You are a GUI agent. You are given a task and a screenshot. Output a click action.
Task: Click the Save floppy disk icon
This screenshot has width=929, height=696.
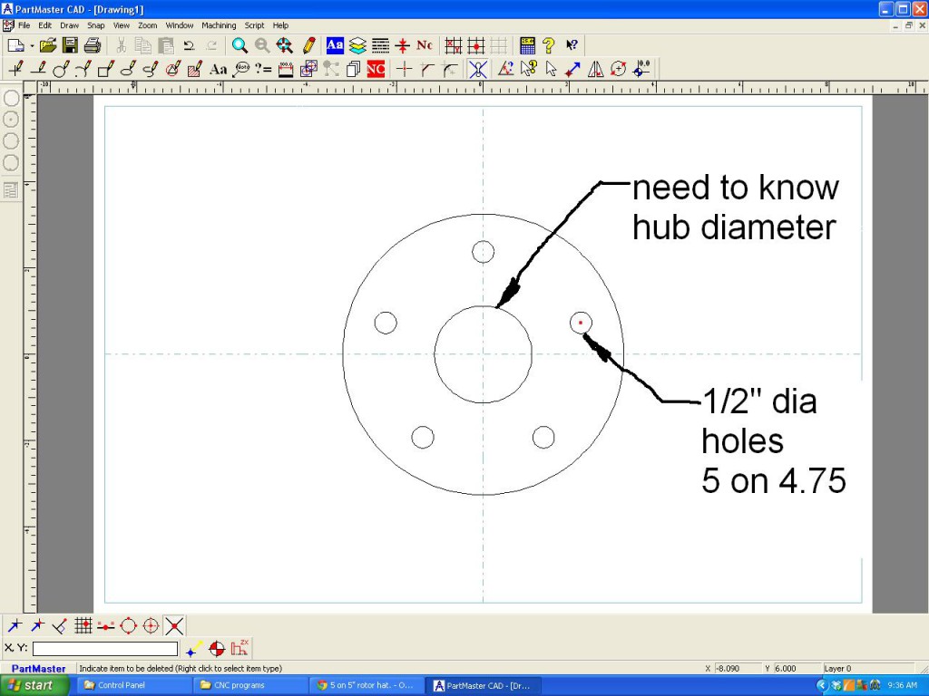pos(70,45)
